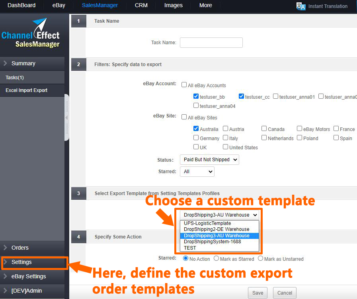Choose DropShippingSystem-1688 from the list
Image resolution: width=357 pixels, height=299 pixels.
coord(219,242)
